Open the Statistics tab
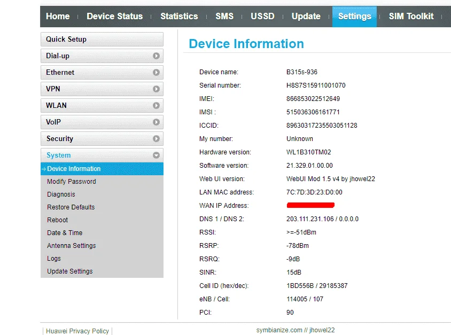Screen dimensions: 451x335 tap(179, 16)
